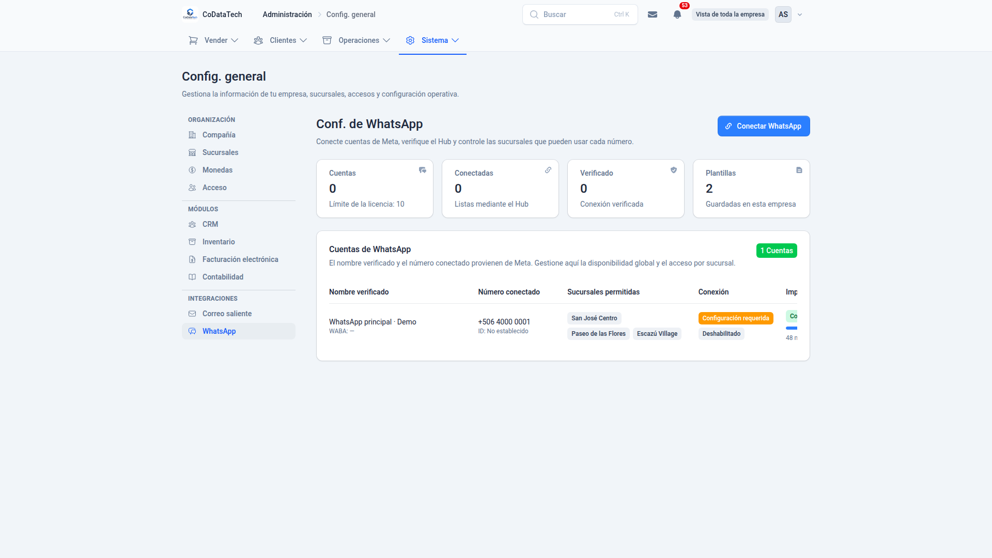Open the messages envelope icon

pos(653,14)
